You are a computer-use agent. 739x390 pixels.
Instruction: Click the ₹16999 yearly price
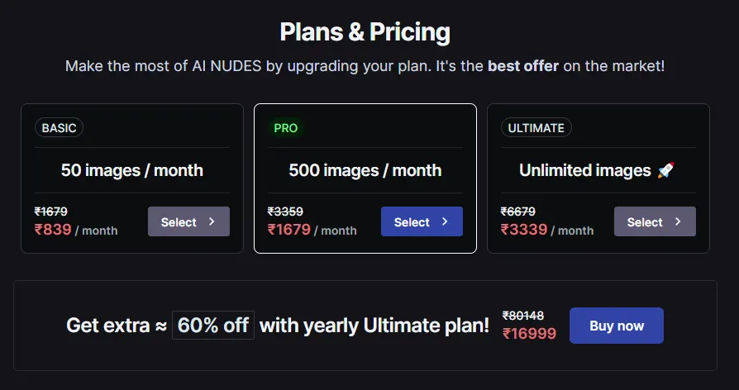pyautogui.click(x=529, y=334)
